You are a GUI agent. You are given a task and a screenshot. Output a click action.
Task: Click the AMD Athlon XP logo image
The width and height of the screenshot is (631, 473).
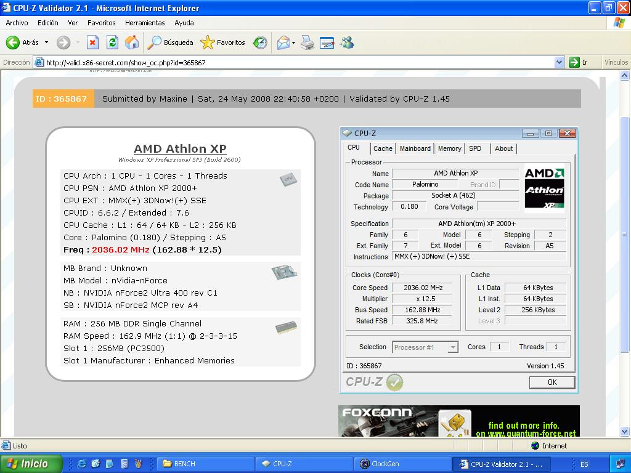[545, 188]
